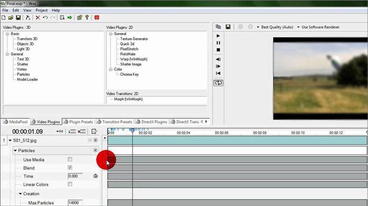Open the Help menu
Viewport: 368px width, 206px height.
[x=56, y=10]
